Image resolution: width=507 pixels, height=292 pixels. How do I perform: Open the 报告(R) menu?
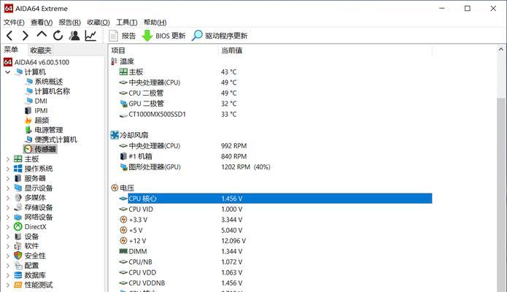(x=69, y=23)
